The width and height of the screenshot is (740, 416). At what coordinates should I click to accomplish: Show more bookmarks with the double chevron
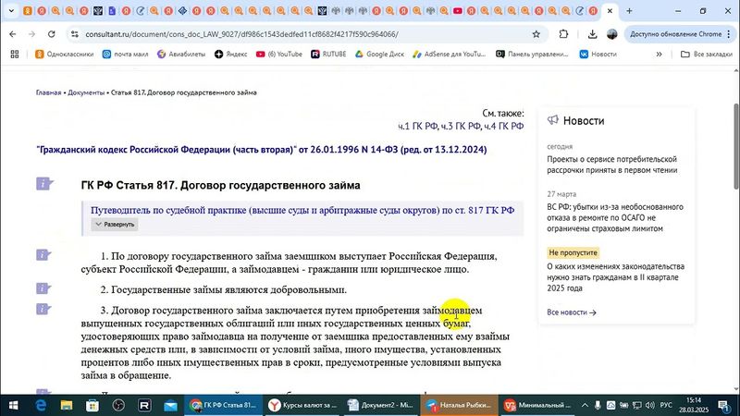click(x=659, y=55)
